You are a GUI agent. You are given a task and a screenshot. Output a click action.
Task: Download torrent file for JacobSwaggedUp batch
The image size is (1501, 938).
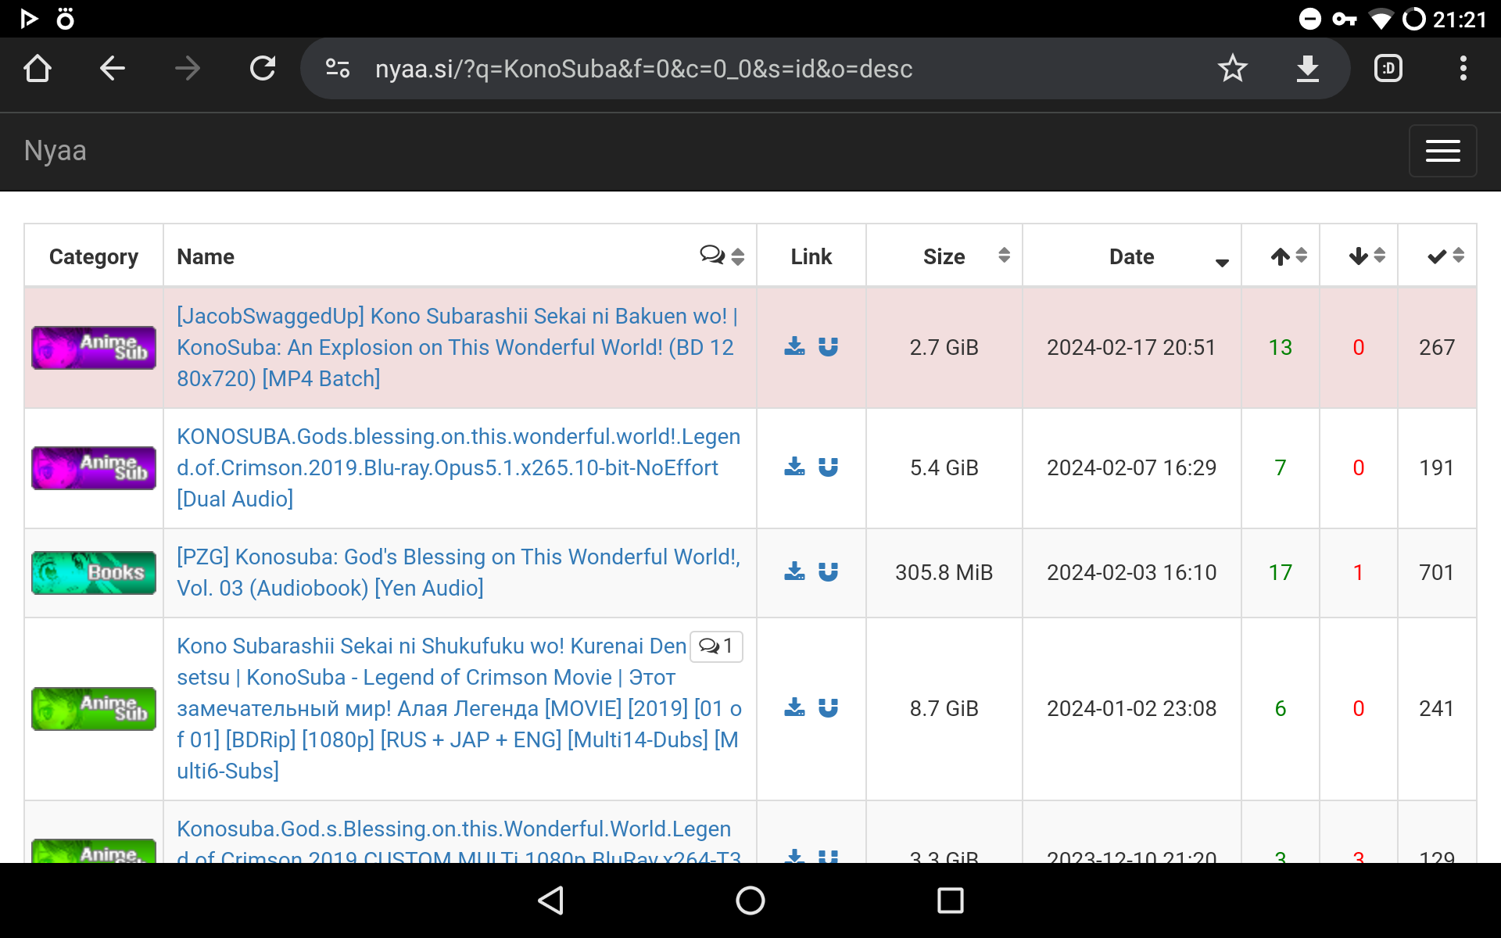pyautogui.click(x=794, y=346)
